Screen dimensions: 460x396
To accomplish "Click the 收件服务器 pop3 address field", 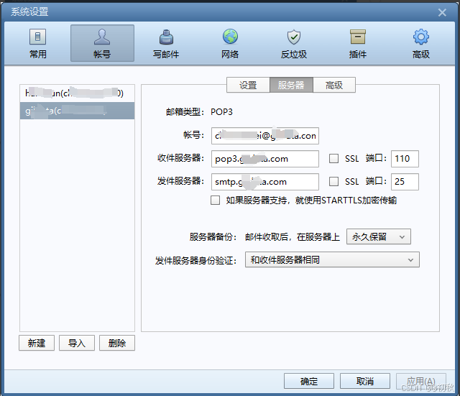I will click(x=265, y=159).
